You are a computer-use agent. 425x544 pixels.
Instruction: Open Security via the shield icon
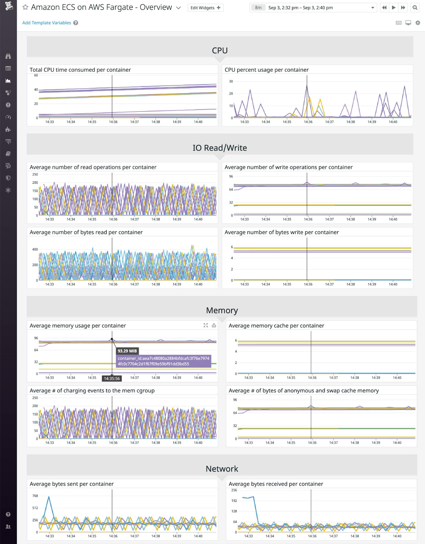(x=8, y=178)
